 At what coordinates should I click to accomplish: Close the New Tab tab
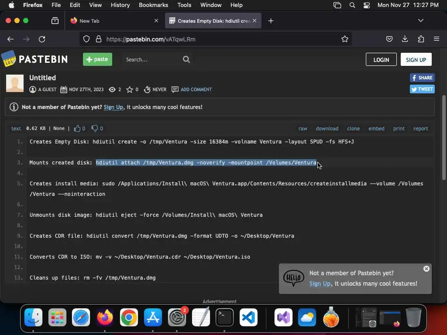point(156,21)
